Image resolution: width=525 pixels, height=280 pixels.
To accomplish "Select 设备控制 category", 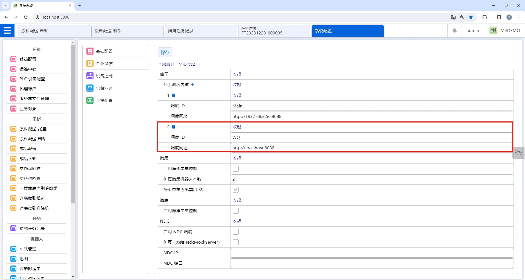I will 116,76.
